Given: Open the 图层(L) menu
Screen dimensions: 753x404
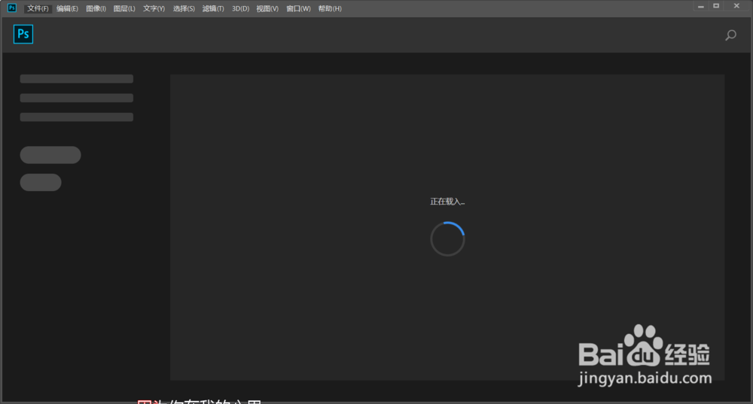Looking at the screenshot, I should (124, 8).
